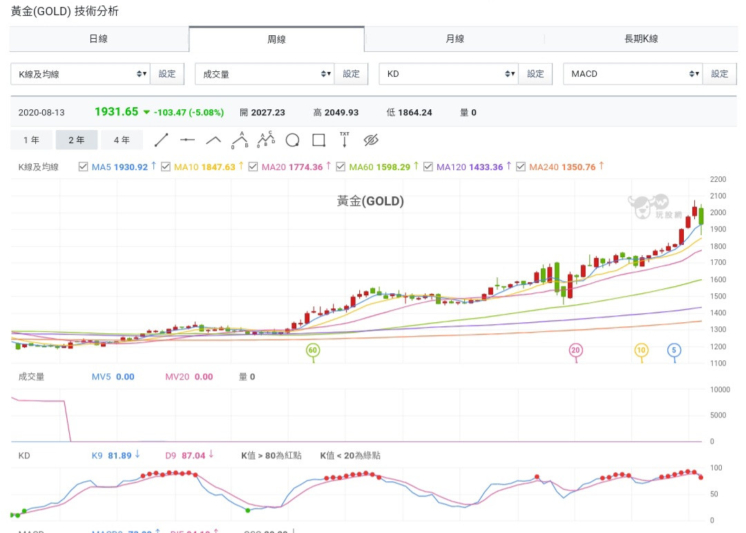Choose the A-B-C-D wave pattern tool
Viewport: 746px width, 533px height.
(266, 140)
